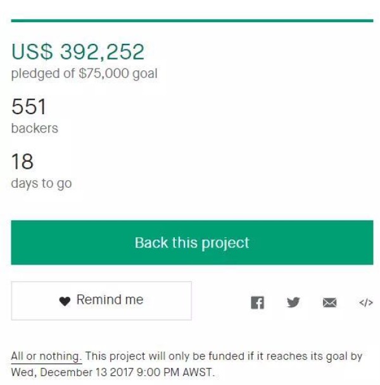Viewport: 380px width, 385px height.
Task: Click the US$ currency prefix
Action: click(x=32, y=51)
